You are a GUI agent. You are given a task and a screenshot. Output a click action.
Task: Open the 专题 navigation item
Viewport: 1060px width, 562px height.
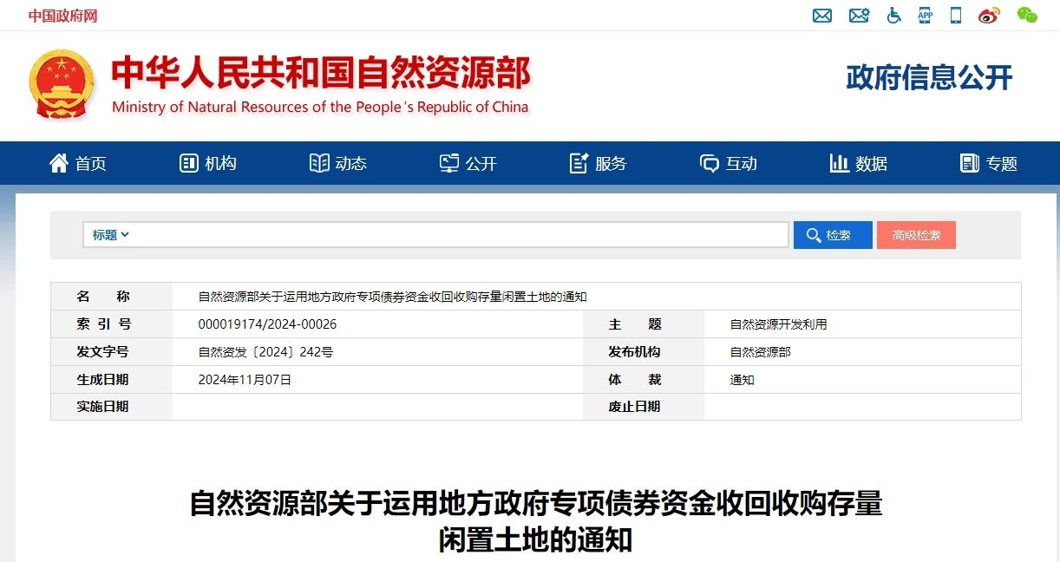pyautogui.click(x=989, y=163)
